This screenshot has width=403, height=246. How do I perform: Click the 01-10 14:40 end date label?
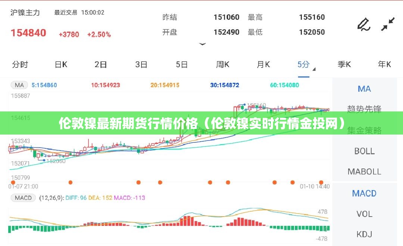(315, 186)
